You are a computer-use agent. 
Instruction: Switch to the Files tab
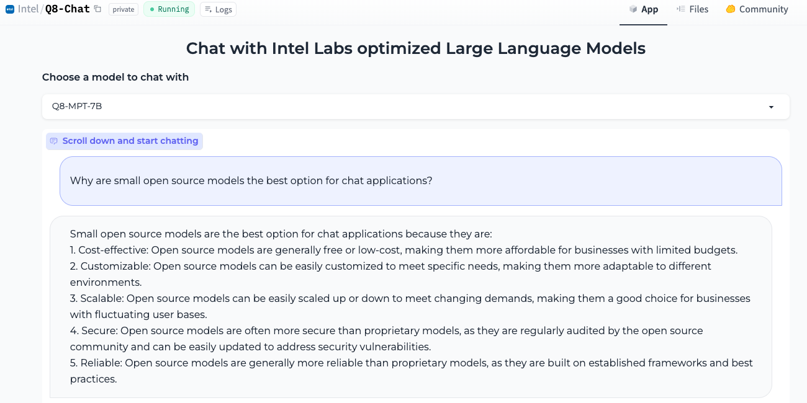point(693,9)
